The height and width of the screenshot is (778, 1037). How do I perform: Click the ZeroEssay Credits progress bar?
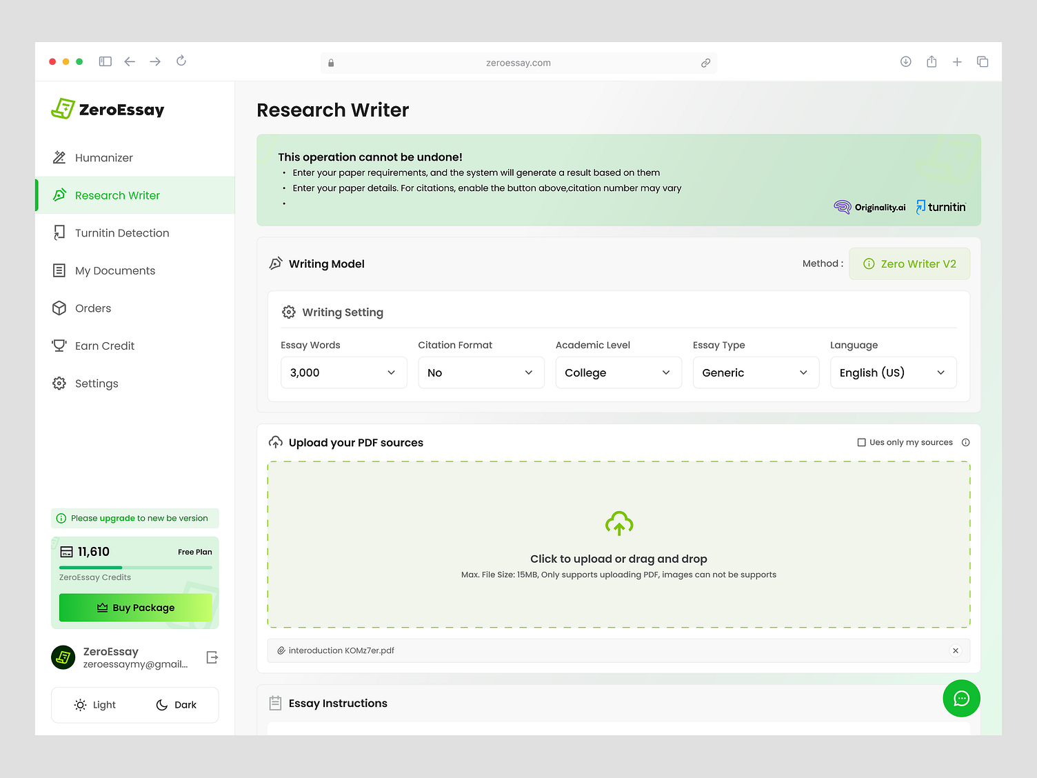coord(135,567)
